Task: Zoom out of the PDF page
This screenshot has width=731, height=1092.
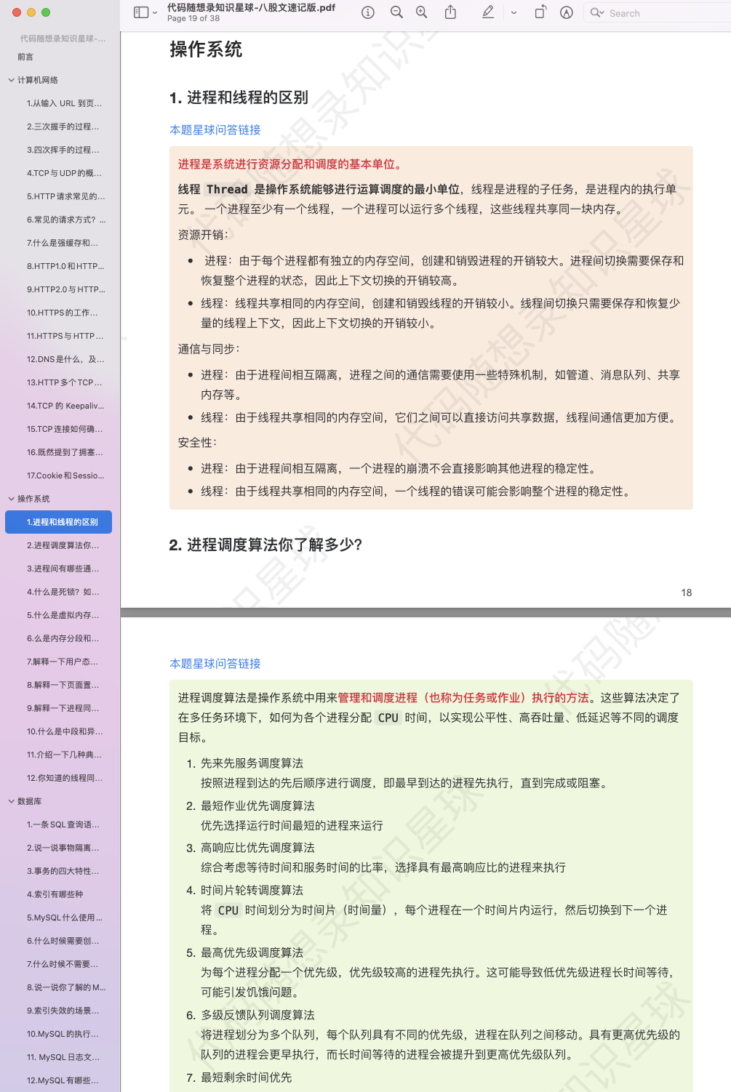Action: coord(396,12)
